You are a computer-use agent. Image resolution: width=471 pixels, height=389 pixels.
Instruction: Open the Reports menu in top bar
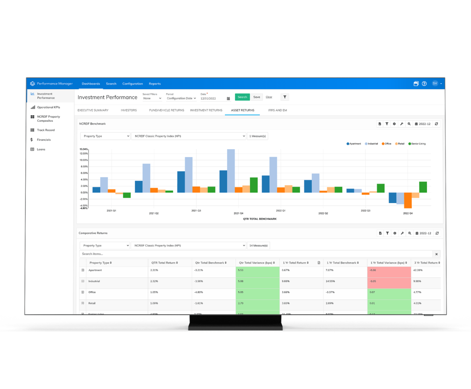(155, 84)
